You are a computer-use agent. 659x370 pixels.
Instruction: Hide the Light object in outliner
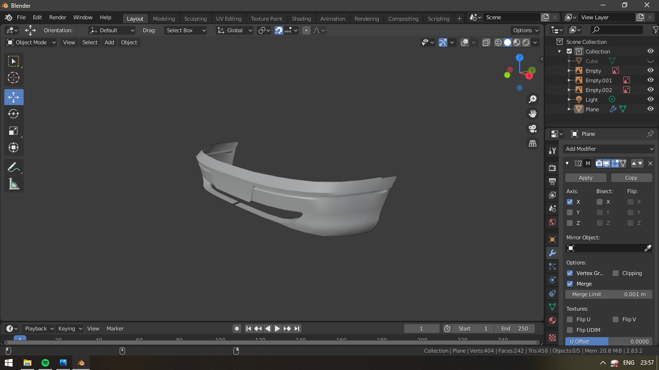coord(650,100)
